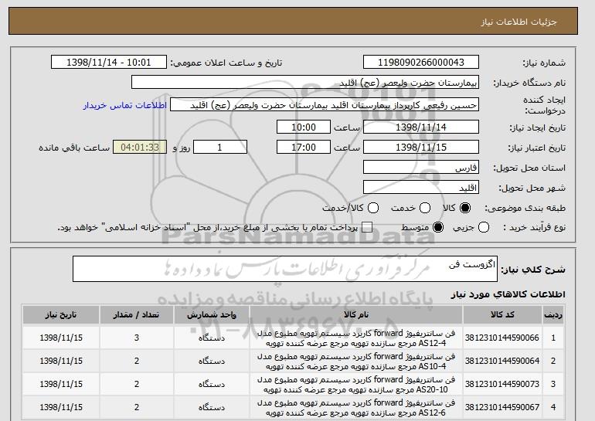Click item name containing AS10-4
The image size is (595, 421).
(x=356, y=362)
